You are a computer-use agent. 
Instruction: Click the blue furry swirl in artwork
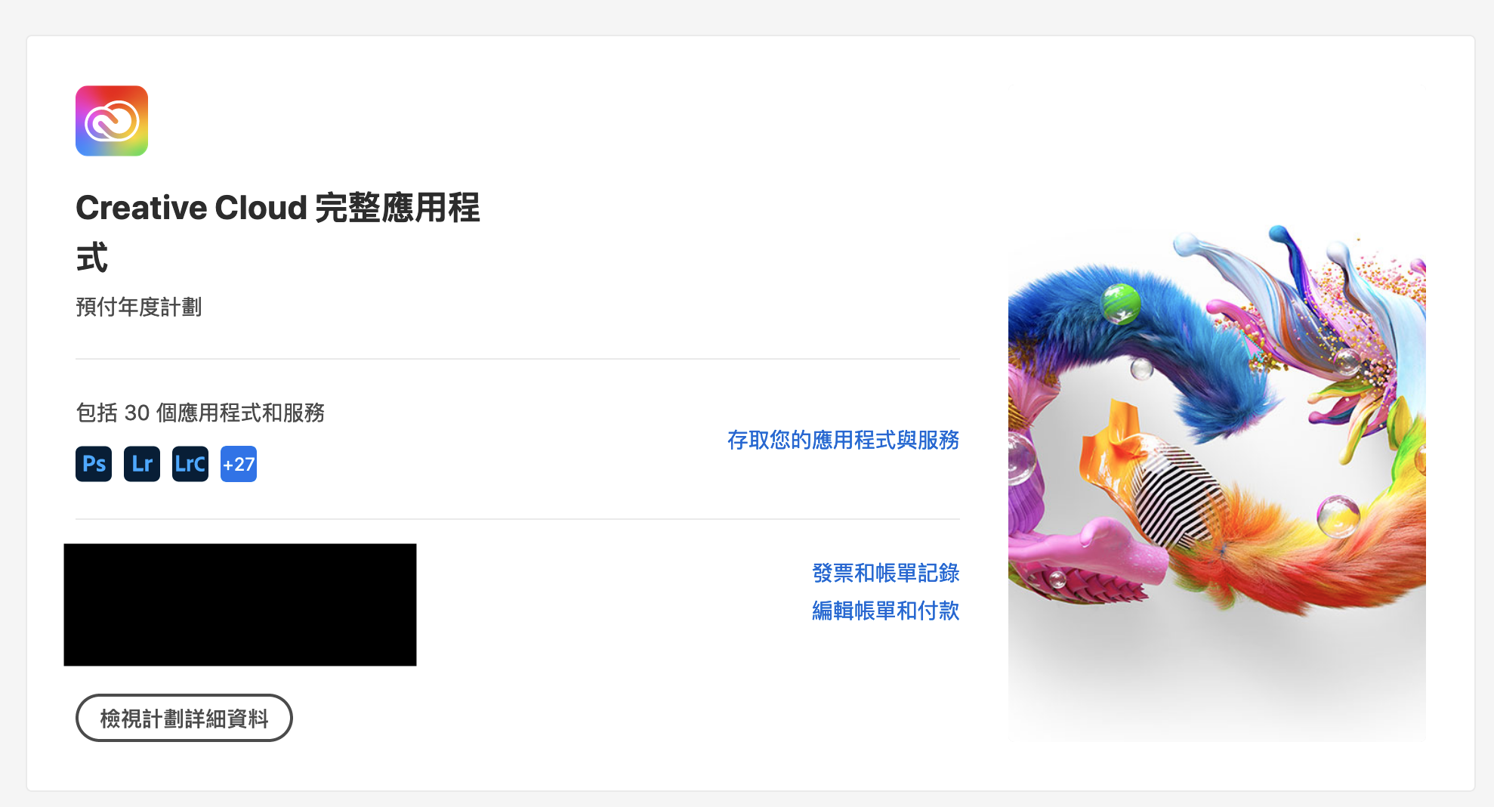tap(1148, 340)
